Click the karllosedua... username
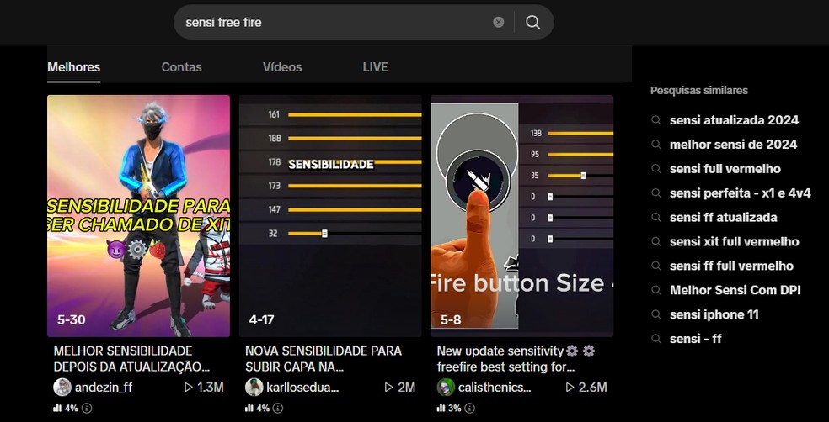The image size is (829, 422). click(x=303, y=388)
